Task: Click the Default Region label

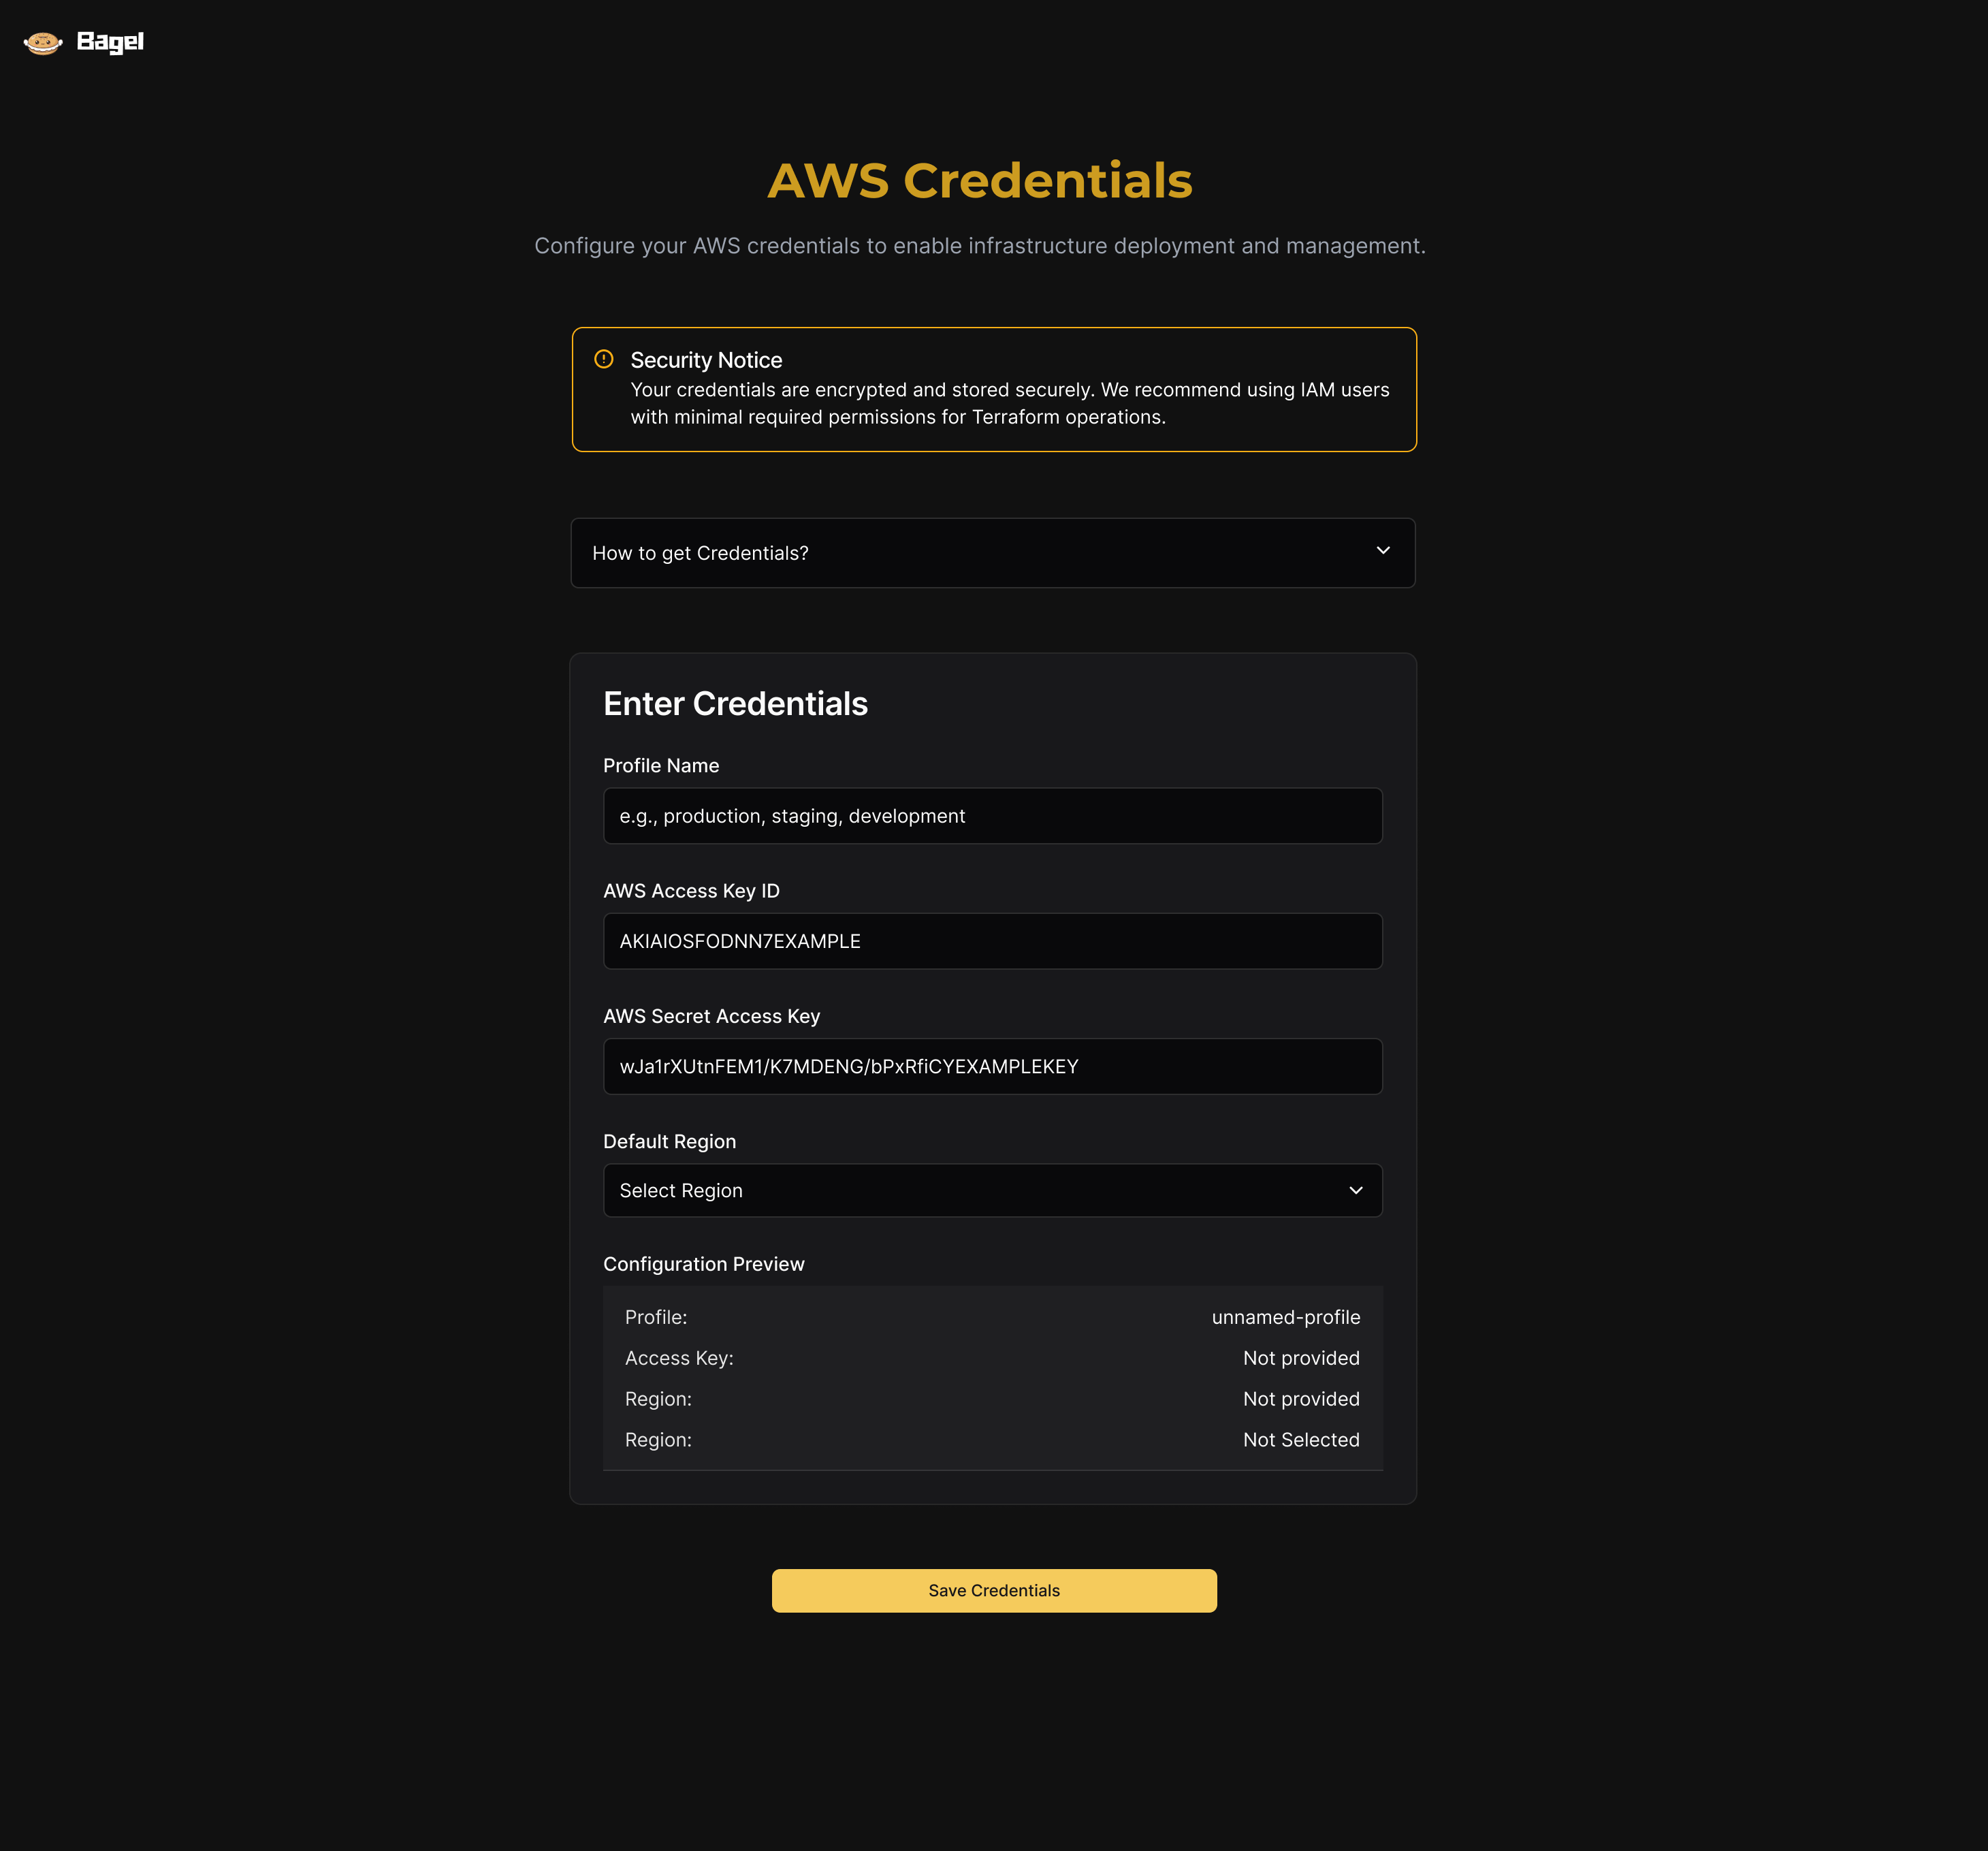Action: tap(670, 1141)
